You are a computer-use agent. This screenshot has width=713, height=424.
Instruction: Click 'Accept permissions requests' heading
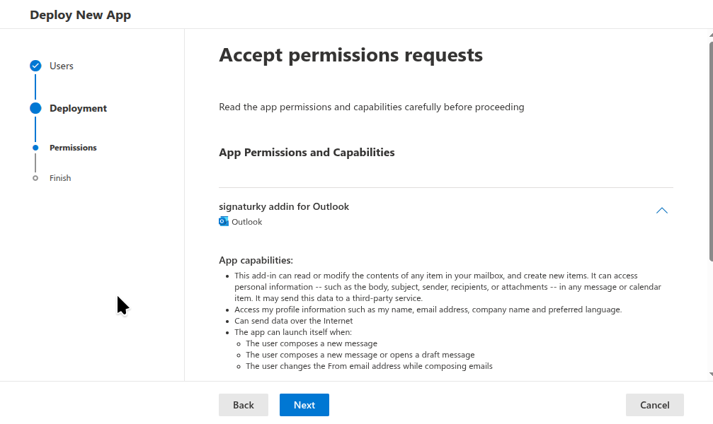[351, 55]
